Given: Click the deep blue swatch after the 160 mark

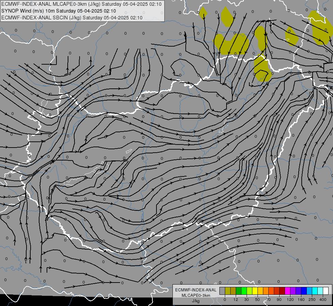Looking at the screenshot, I should (x=304, y=291).
